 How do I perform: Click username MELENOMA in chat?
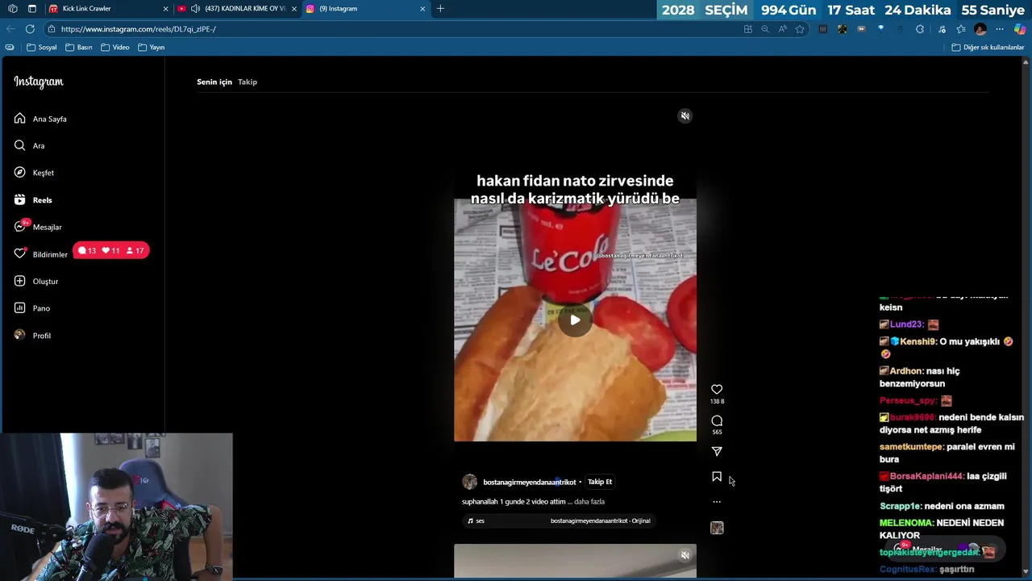coord(906,523)
